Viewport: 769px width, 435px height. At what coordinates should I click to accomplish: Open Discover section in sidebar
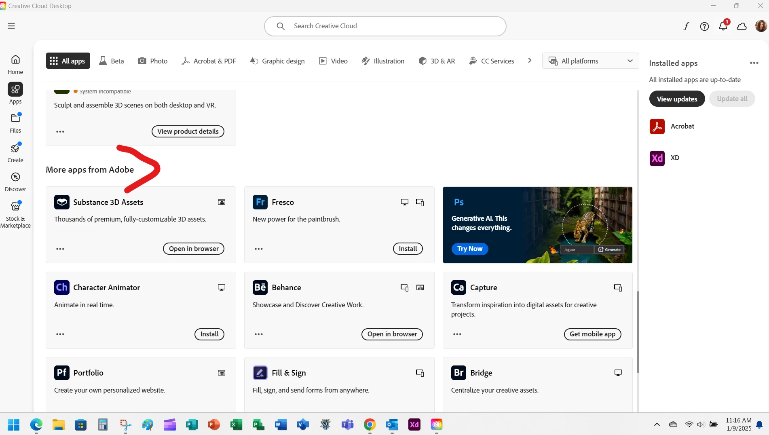15,182
